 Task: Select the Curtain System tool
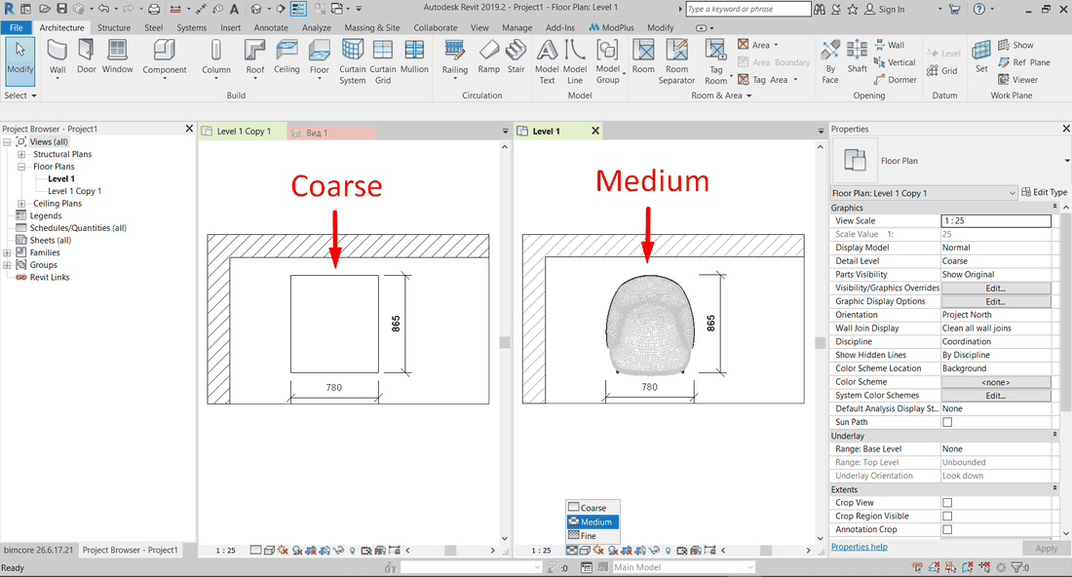(352, 61)
